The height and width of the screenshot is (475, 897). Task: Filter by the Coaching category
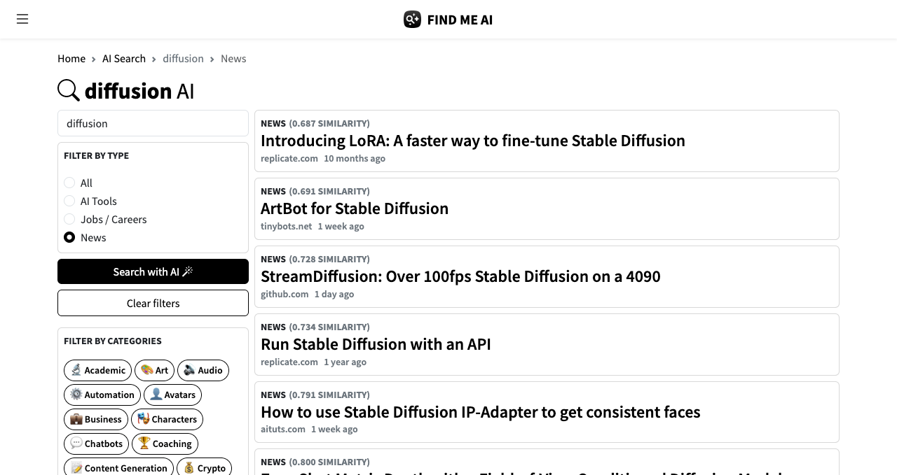(165, 444)
